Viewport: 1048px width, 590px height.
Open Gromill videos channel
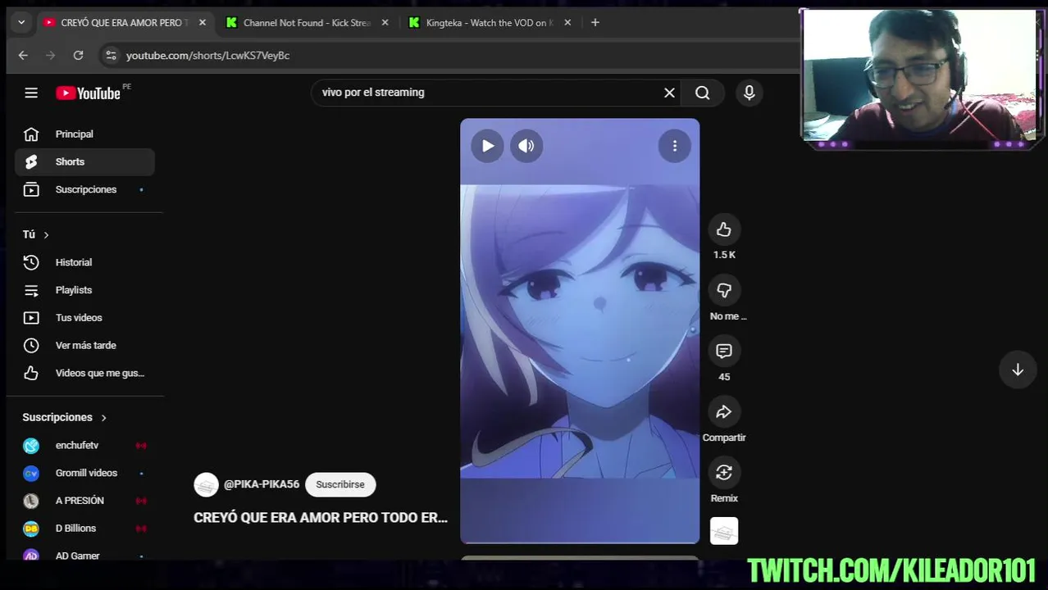tap(84, 473)
